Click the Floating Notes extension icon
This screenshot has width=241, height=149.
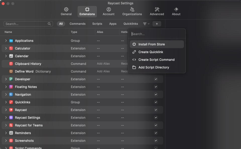pos(11,87)
